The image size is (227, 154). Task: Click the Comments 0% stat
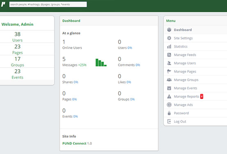click(129, 65)
